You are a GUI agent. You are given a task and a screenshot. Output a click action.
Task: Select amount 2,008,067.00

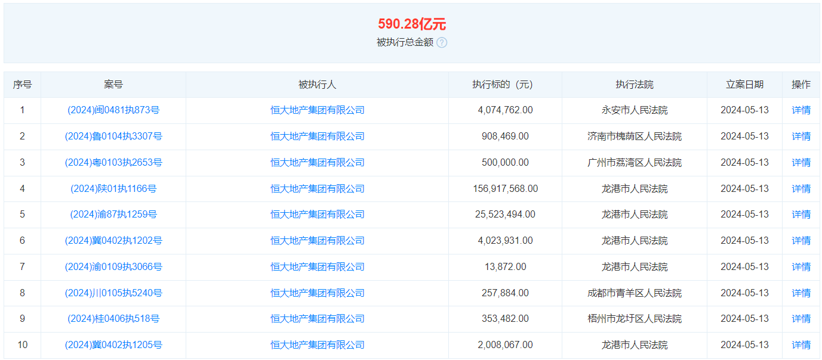505,345
